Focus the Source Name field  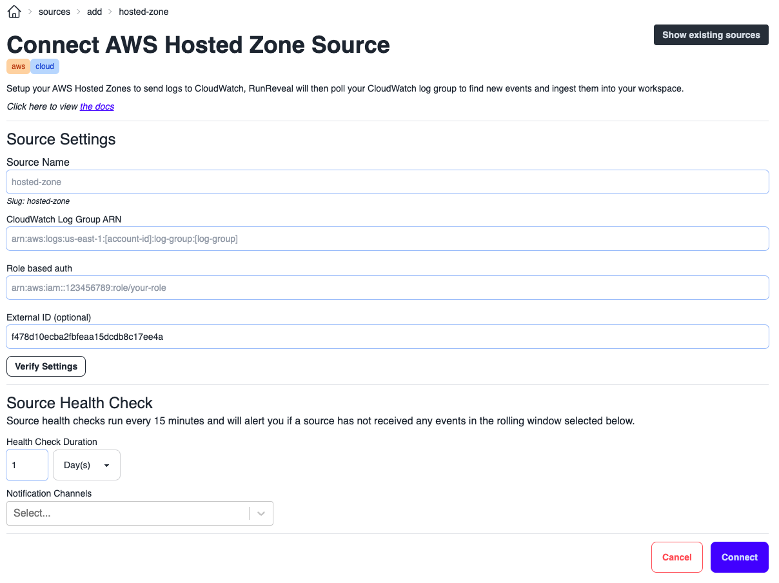387,182
